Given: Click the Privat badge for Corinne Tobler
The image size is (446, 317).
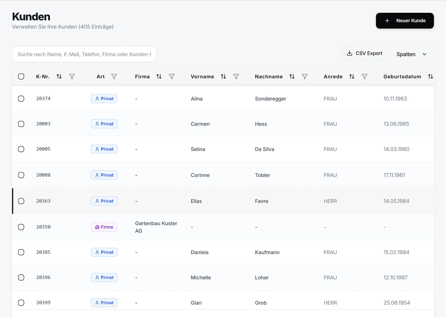Looking at the screenshot, I should (104, 175).
